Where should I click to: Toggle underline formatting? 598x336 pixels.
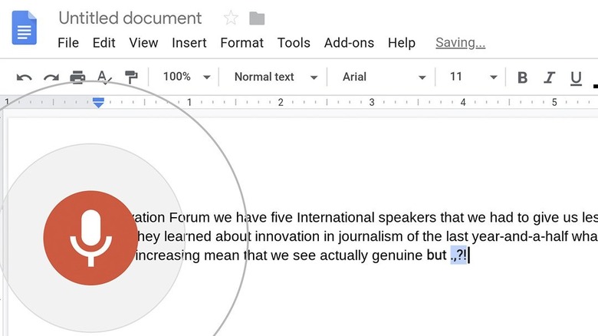pos(576,77)
